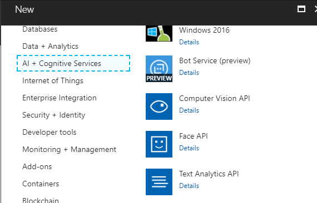317x203 pixels.
Task: Open the Internet of Things category
Action: pyautogui.click(x=53, y=80)
